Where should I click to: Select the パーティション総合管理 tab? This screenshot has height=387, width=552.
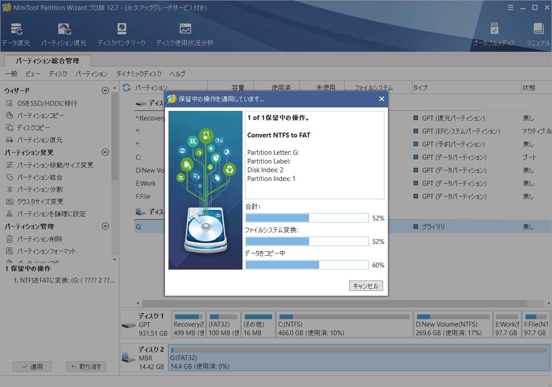point(47,61)
